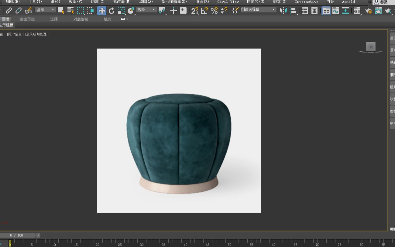Viewport: 395px width, 247px height.
Task: Enable the Select and Manipulate tool
Action: (173, 11)
